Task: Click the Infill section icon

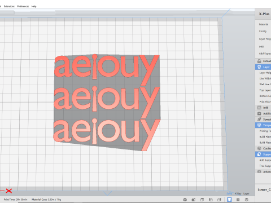Action: [259, 108]
